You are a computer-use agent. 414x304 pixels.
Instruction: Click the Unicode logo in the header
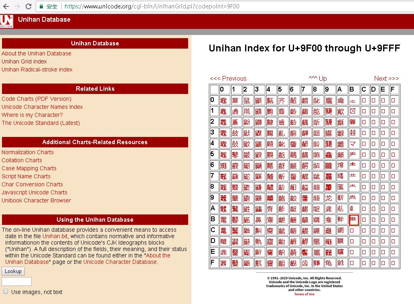click(x=6, y=21)
